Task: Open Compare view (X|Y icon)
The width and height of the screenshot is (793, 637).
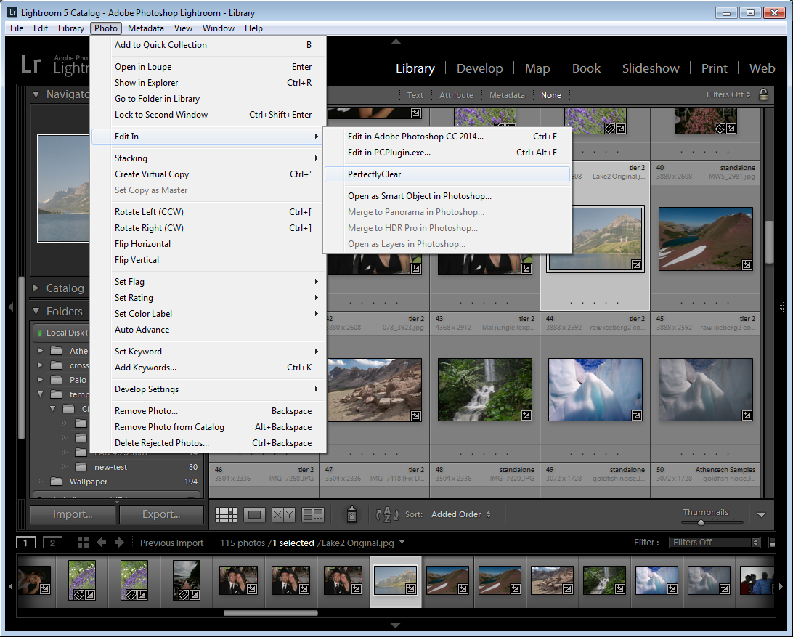Action: tap(283, 514)
